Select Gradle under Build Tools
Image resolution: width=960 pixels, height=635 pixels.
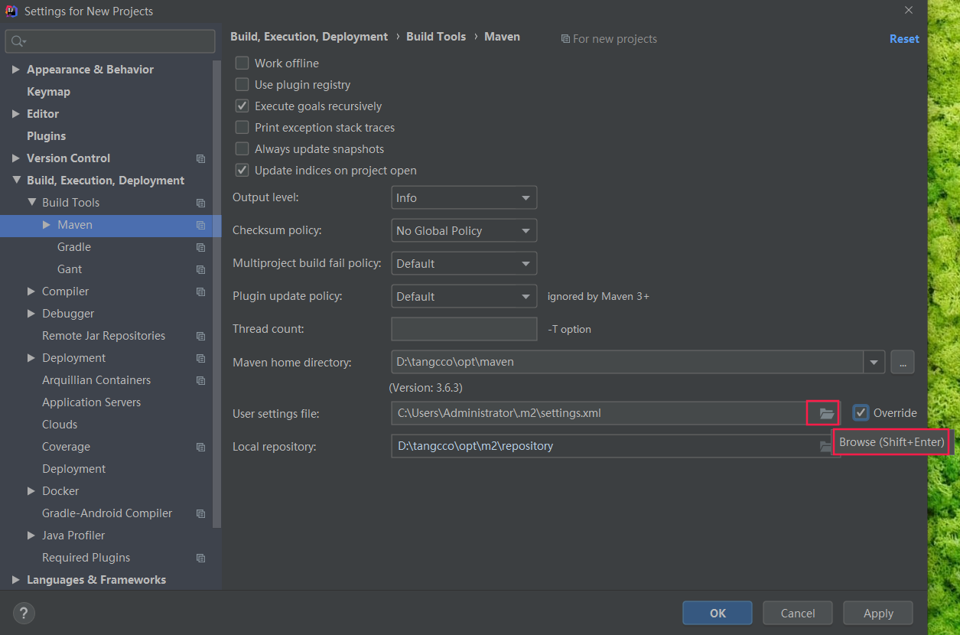click(x=74, y=247)
